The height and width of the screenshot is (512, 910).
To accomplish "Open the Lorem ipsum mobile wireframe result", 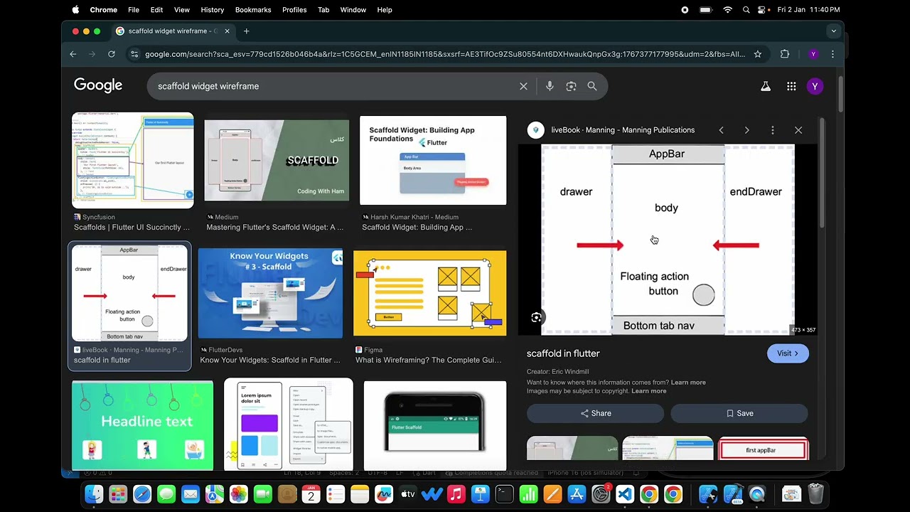I will [289, 425].
